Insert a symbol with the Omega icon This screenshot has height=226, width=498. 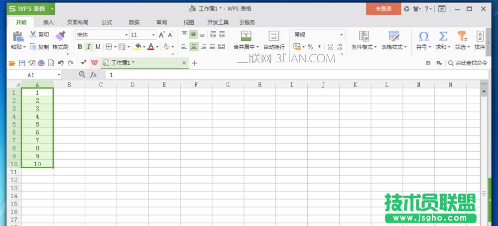pyautogui.click(x=424, y=36)
